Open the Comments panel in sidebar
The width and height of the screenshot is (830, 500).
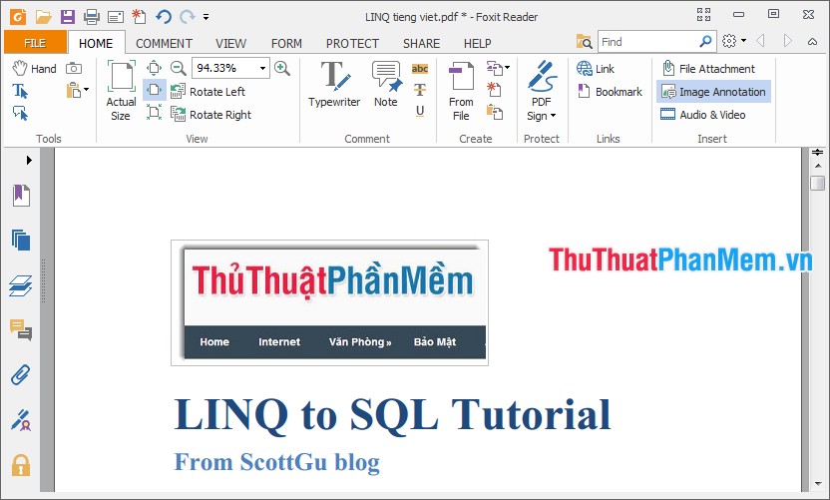21,329
